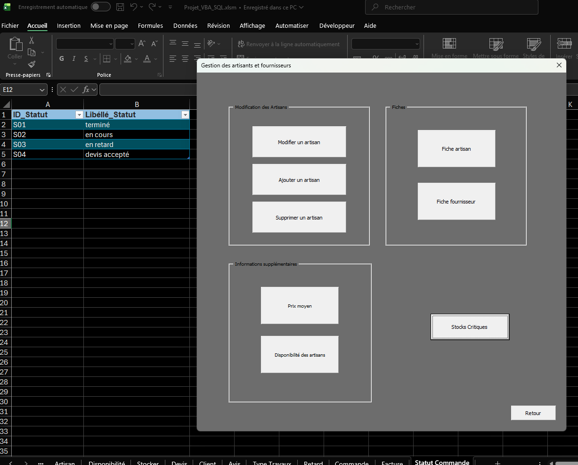The width and height of the screenshot is (578, 465).
Task: Toggle the Enregistrement automatique switch
Action: click(100, 7)
